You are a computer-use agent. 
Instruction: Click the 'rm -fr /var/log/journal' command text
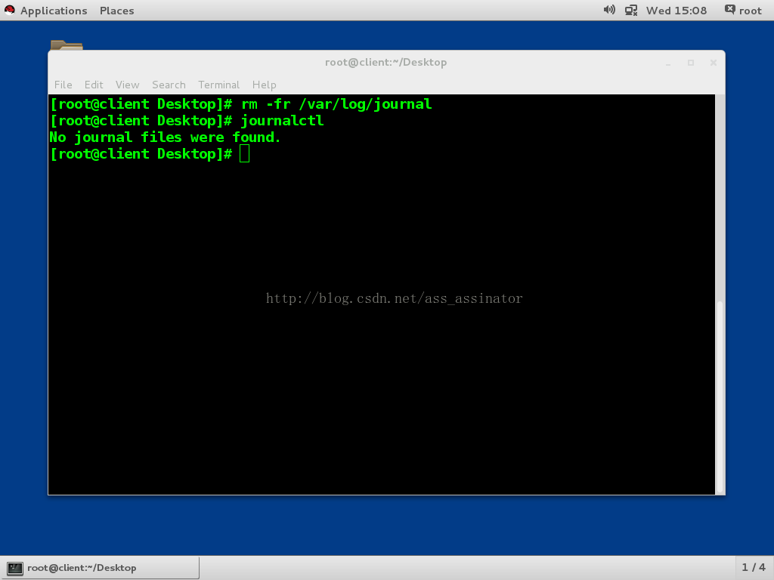click(336, 104)
